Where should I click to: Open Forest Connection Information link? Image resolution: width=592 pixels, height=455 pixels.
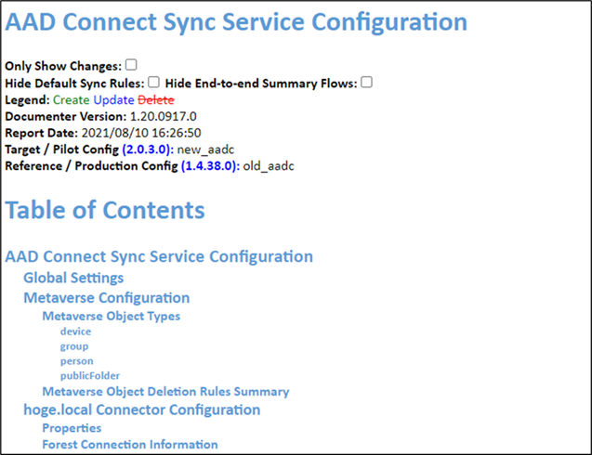130,445
